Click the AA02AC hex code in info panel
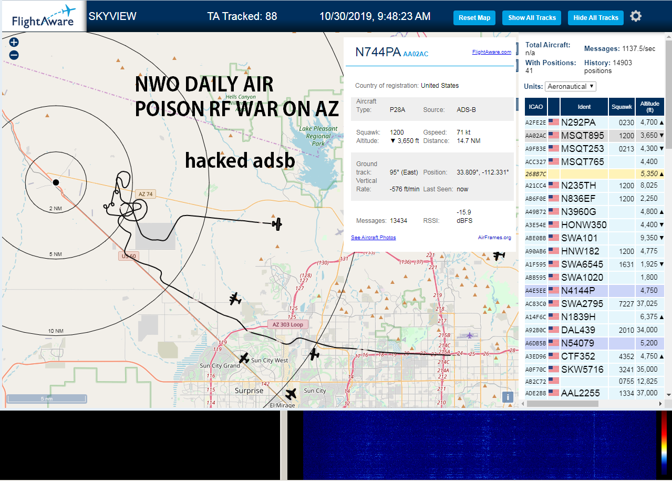672x481 pixels. (416, 54)
